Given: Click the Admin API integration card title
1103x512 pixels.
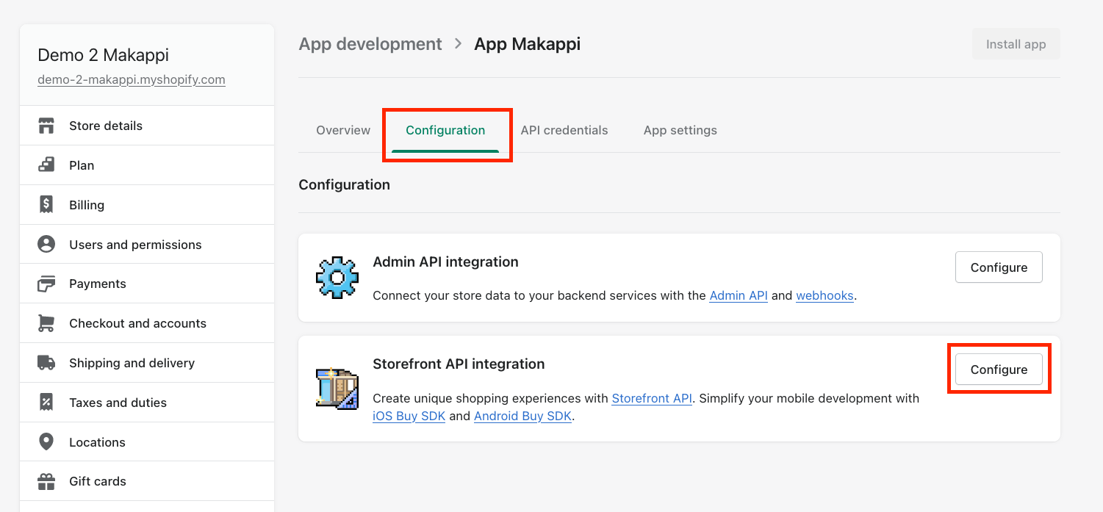Looking at the screenshot, I should pos(445,262).
